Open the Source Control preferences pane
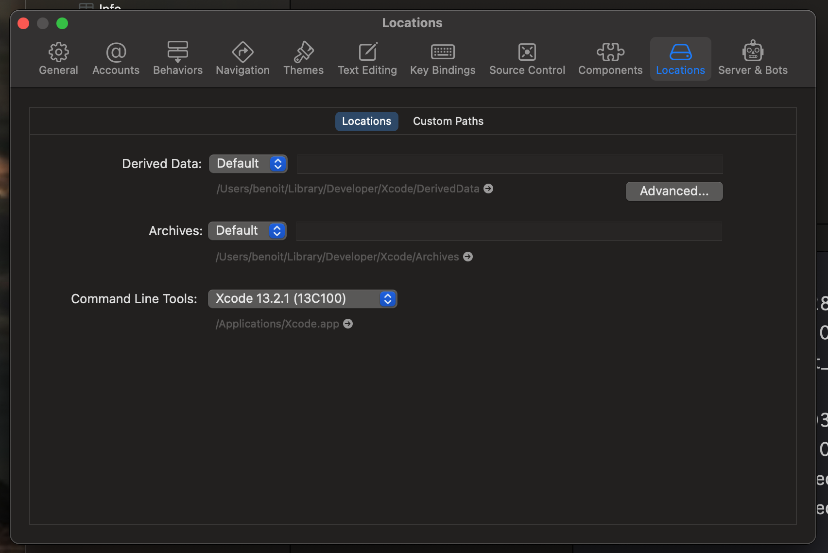828x553 pixels. pyautogui.click(x=527, y=58)
